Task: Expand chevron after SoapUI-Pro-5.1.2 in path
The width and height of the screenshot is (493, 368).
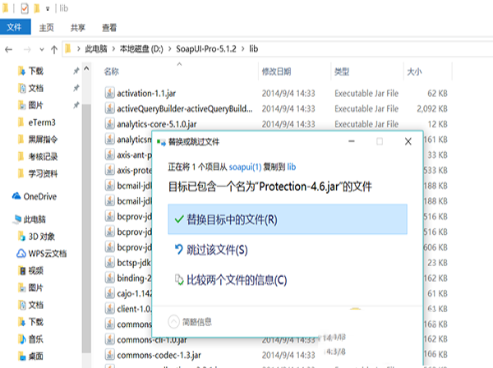Action: click(x=243, y=49)
